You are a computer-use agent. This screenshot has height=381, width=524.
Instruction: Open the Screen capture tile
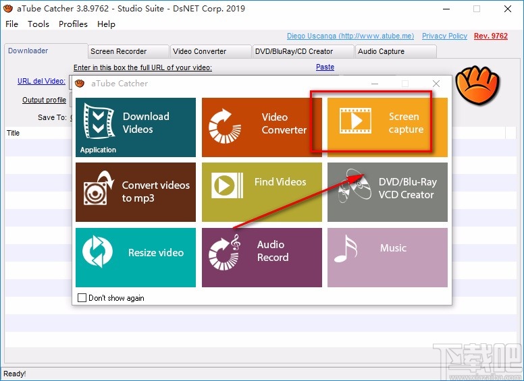tap(388, 127)
